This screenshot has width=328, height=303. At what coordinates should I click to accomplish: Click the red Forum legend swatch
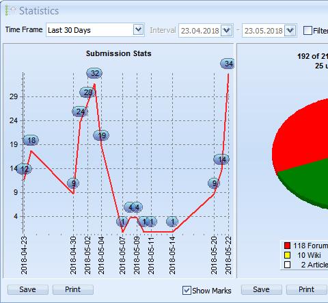coord(287,246)
